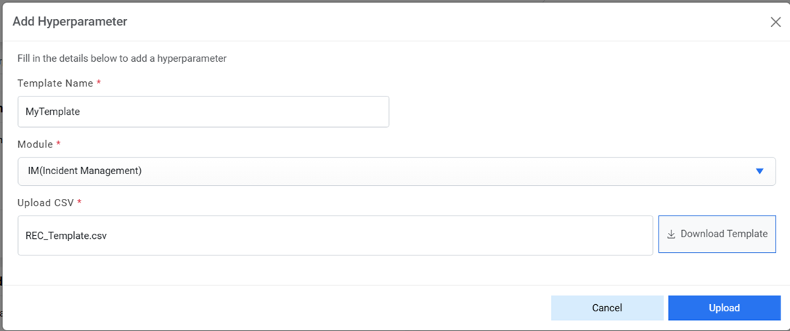Submit the form with the Upload button

click(724, 308)
